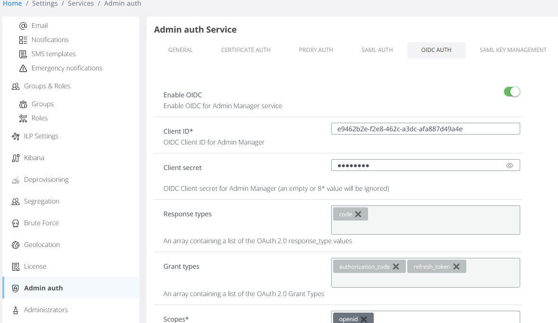The height and width of the screenshot is (323, 558).
Task: Click the Email at-sign icon
Action: (23, 26)
